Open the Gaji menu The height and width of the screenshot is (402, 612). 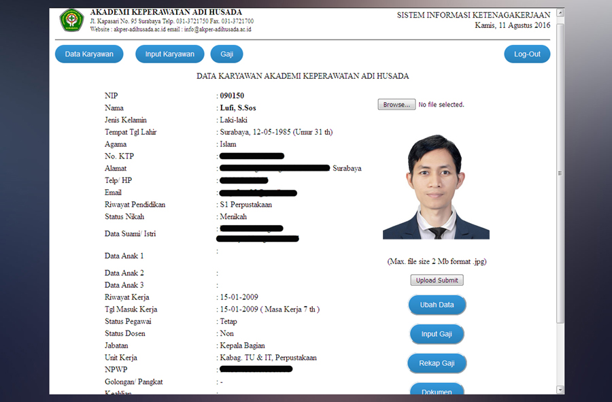click(x=226, y=54)
